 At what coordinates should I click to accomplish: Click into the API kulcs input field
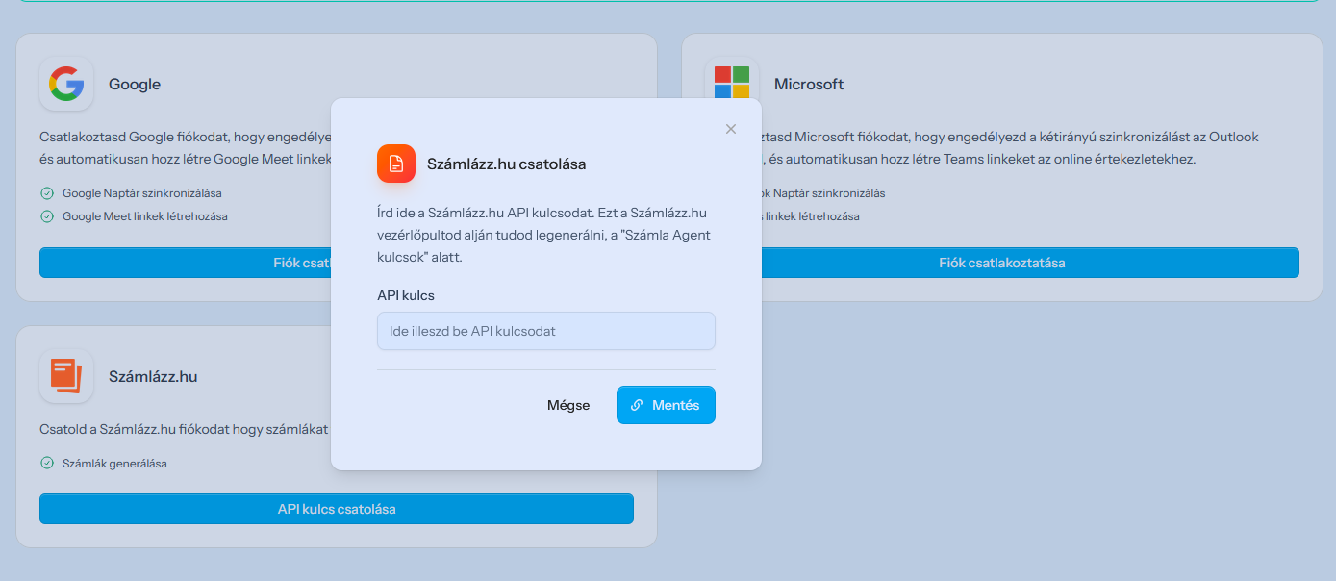[x=546, y=331]
